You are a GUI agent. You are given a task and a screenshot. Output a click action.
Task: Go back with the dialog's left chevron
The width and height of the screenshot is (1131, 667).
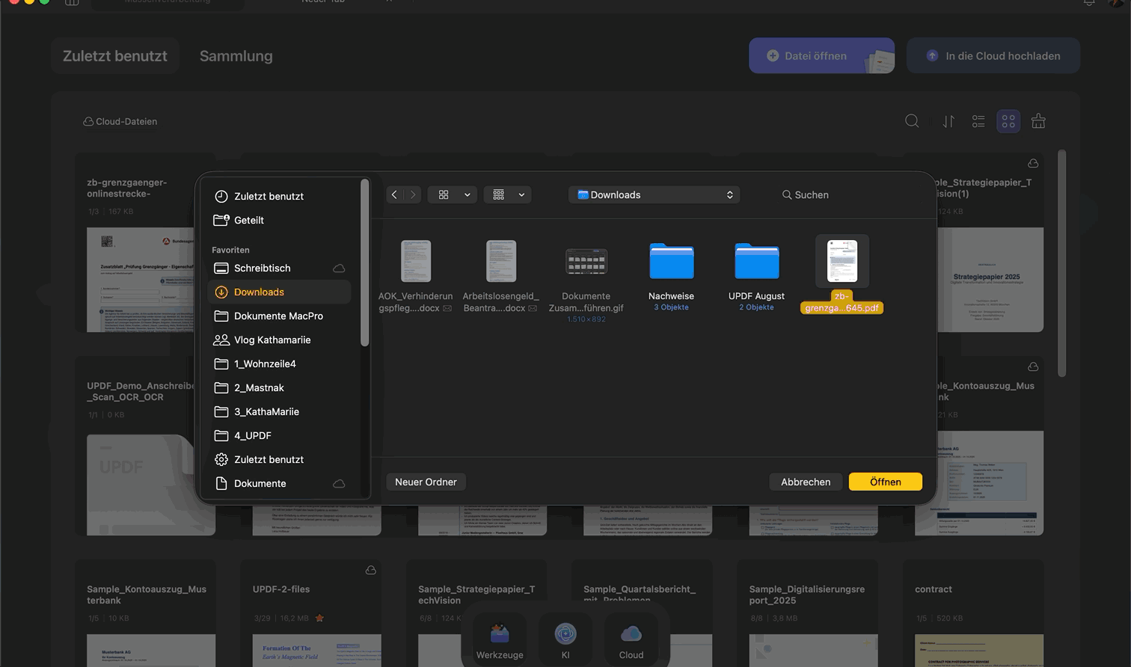click(x=395, y=194)
